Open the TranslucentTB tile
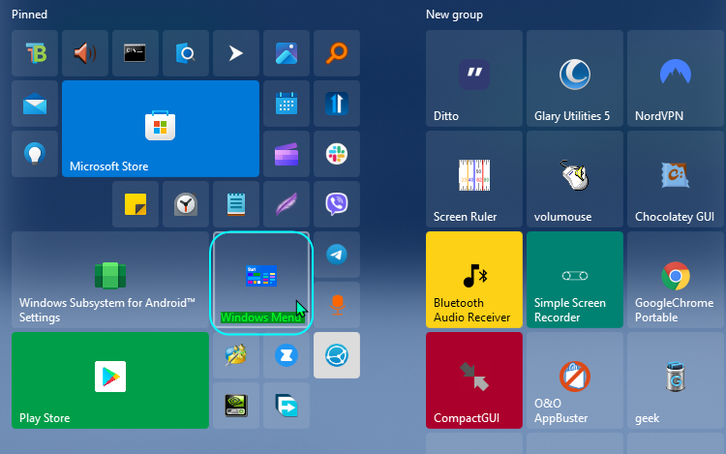Image resolution: width=726 pixels, height=454 pixels. [35, 53]
